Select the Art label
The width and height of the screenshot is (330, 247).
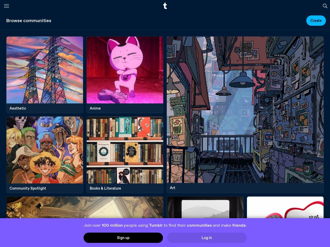(x=172, y=188)
